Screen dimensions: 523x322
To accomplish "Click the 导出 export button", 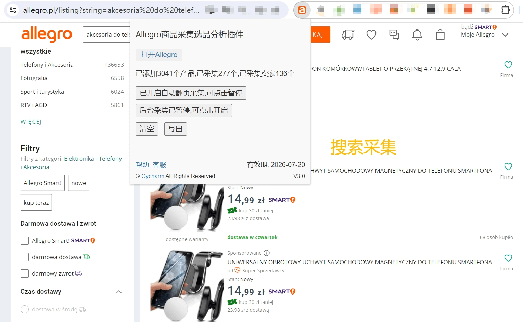I will point(176,129).
